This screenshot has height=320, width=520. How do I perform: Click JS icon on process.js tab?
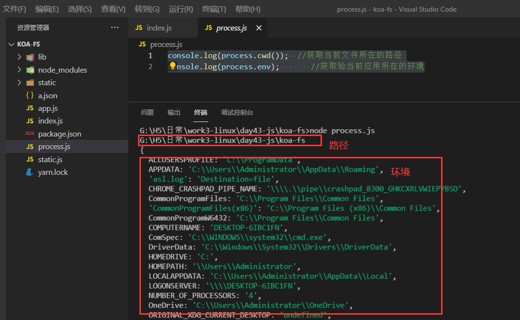pos(209,28)
